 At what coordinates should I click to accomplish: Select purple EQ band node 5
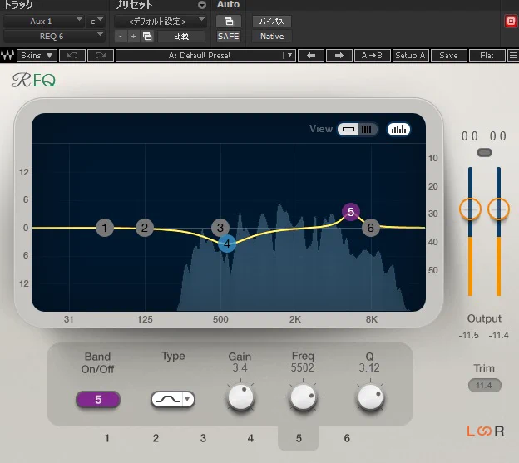click(x=351, y=212)
